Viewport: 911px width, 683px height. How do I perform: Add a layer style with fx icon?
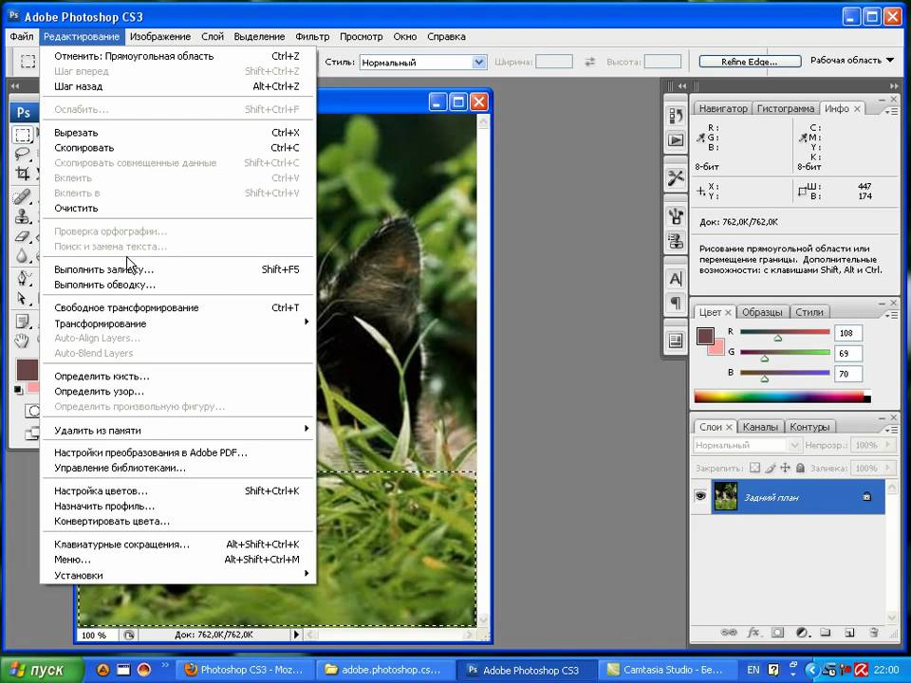point(753,633)
